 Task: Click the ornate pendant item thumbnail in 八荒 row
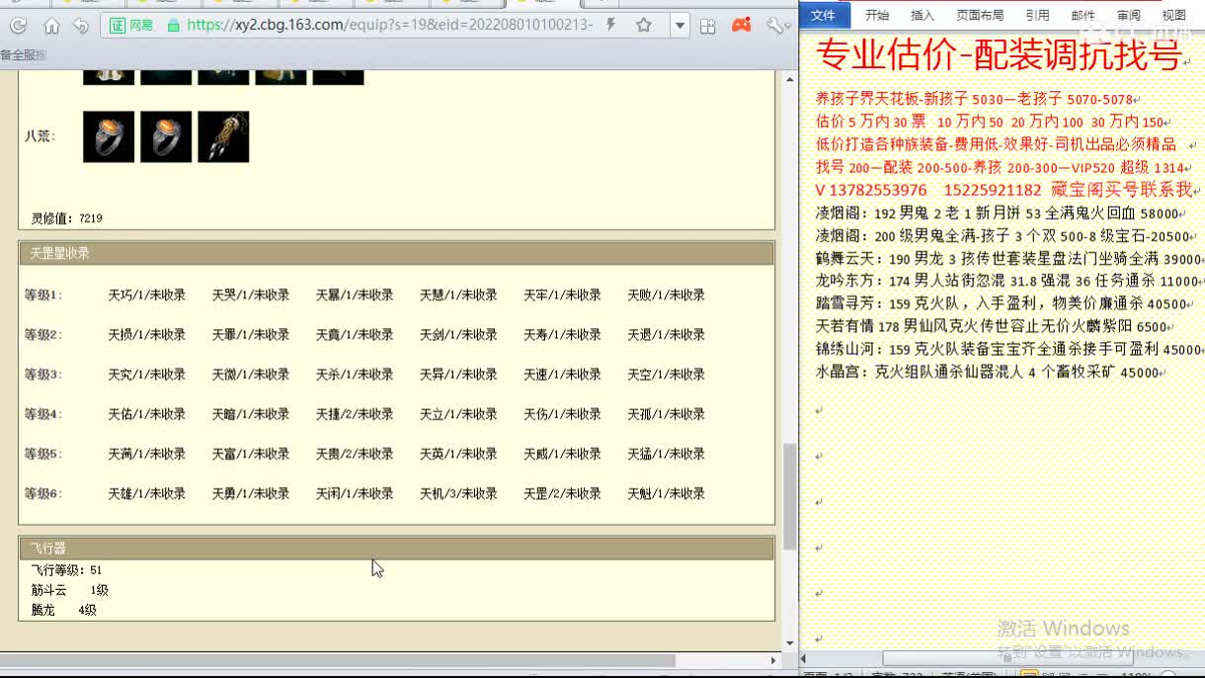point(223,136)
